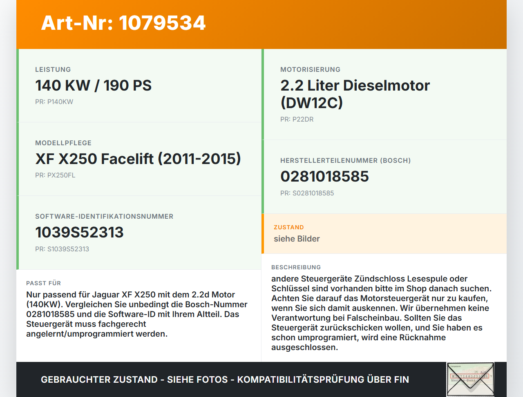The width and height of the screenshot is (523, 397).
Task: Click the 'Nur passend für Jaguar' paragraph
Action: coord(137,314)
